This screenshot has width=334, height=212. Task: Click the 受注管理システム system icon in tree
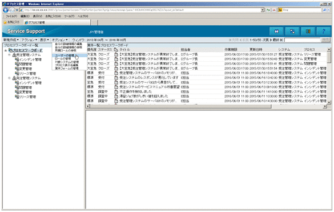click(x=14, y=55)
